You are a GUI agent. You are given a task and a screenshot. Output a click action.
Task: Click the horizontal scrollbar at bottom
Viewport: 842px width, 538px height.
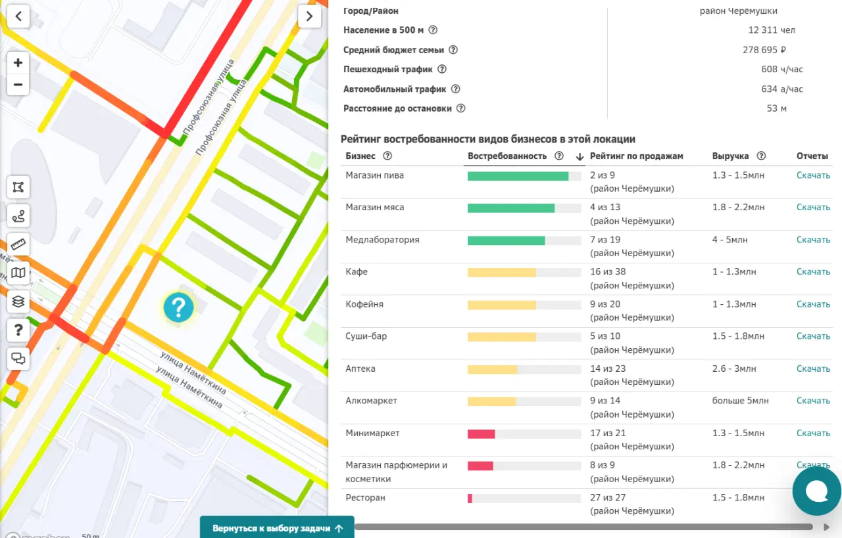tap(583, 527)
